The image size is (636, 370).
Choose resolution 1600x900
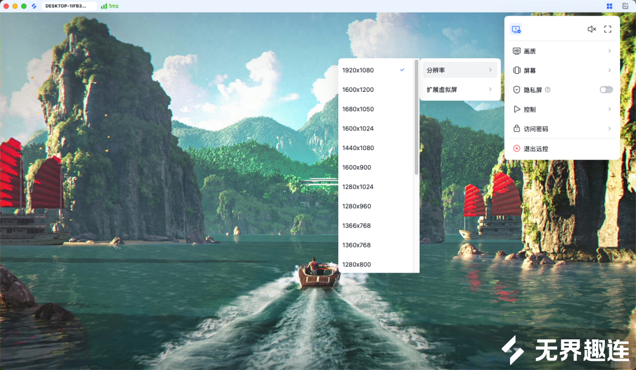(375, 167)
